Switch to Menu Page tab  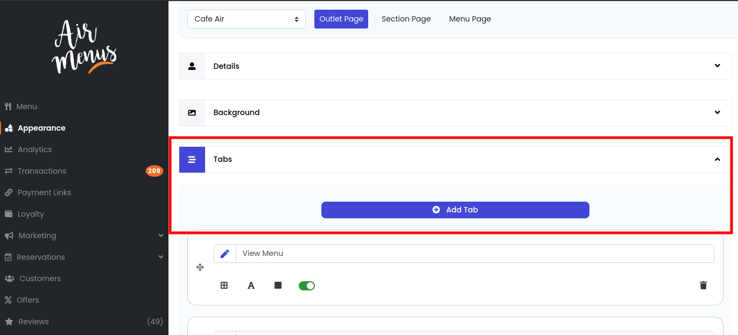point(470,19)
